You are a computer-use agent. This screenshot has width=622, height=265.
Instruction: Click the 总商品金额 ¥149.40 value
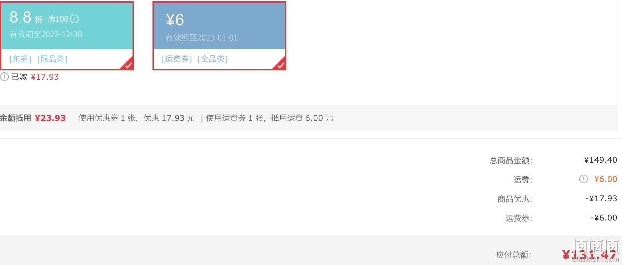(601, 160)
